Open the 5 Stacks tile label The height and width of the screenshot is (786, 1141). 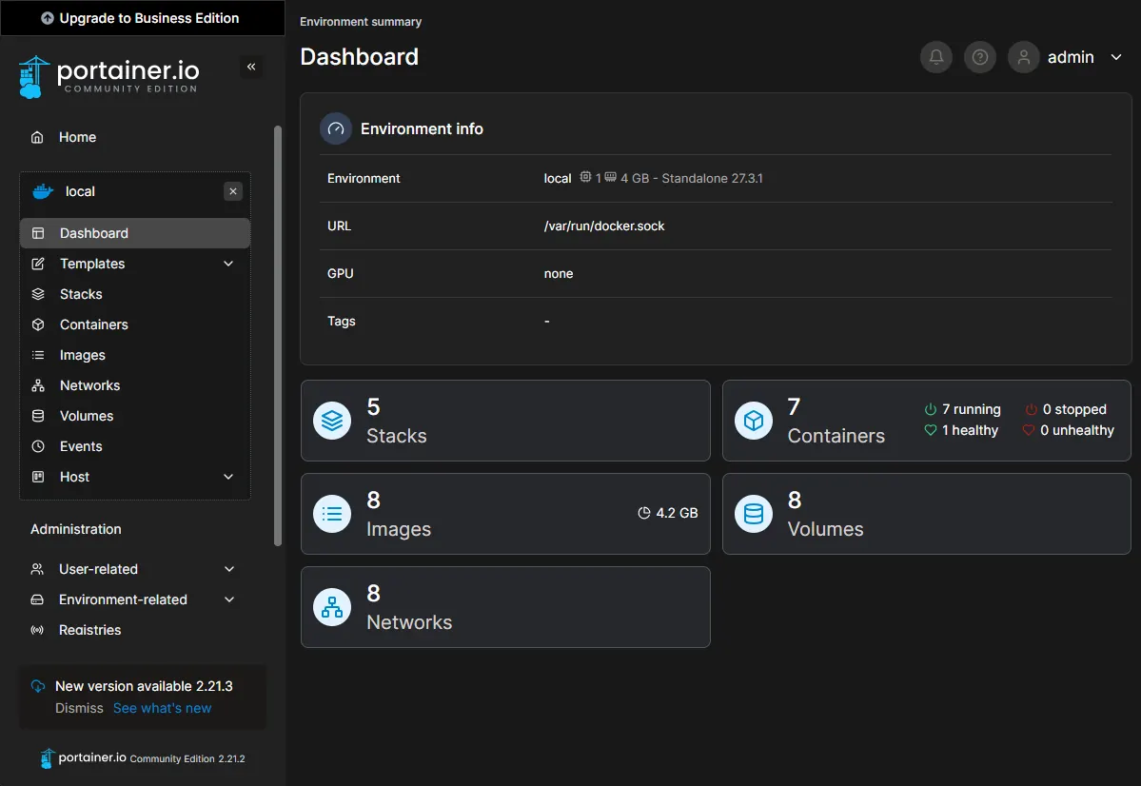click(397, 436)
